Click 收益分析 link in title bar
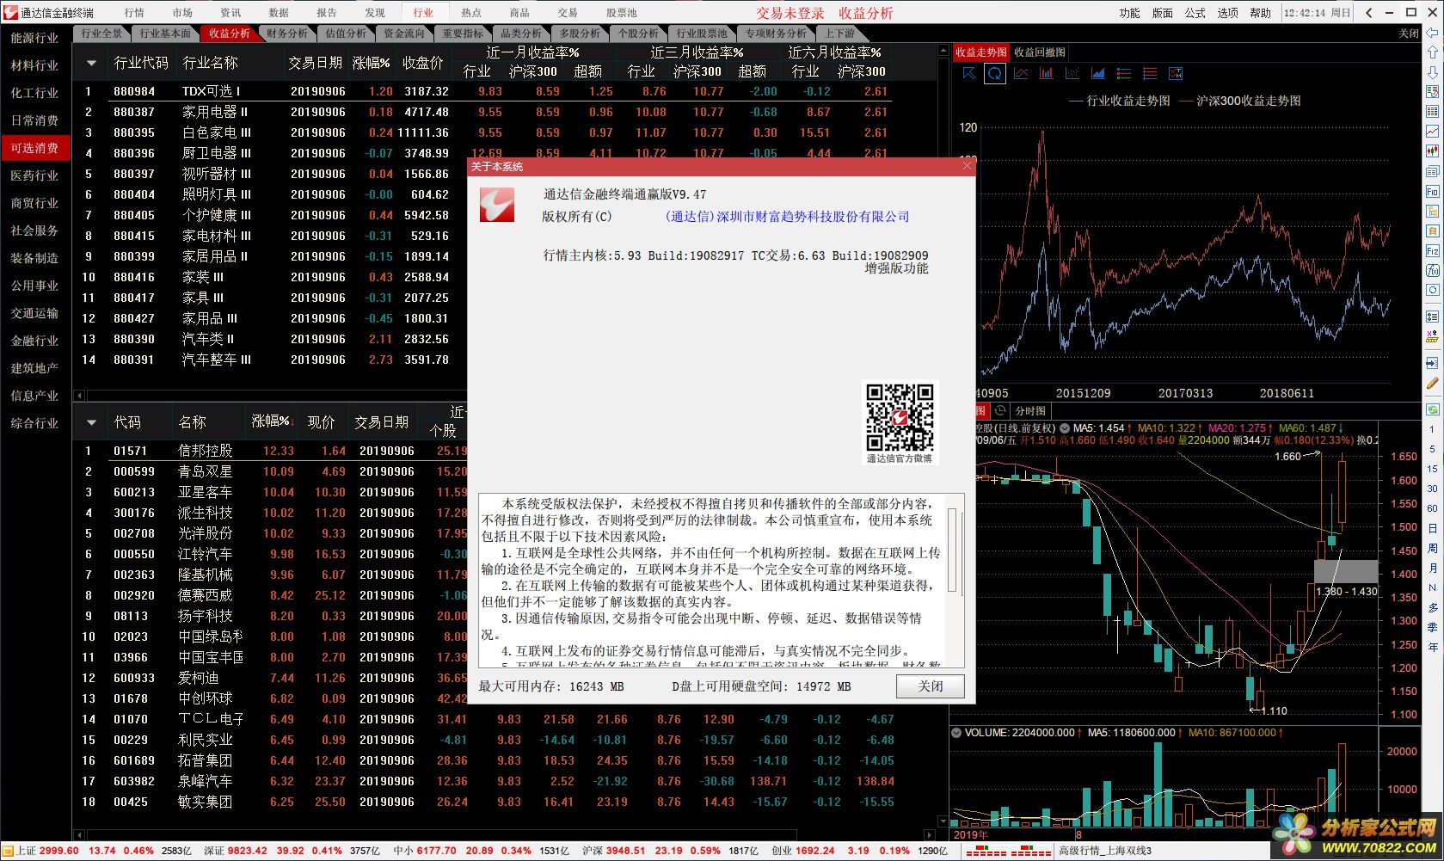Viewport: 1444px width, 861px height. click(x=865, y=13)
